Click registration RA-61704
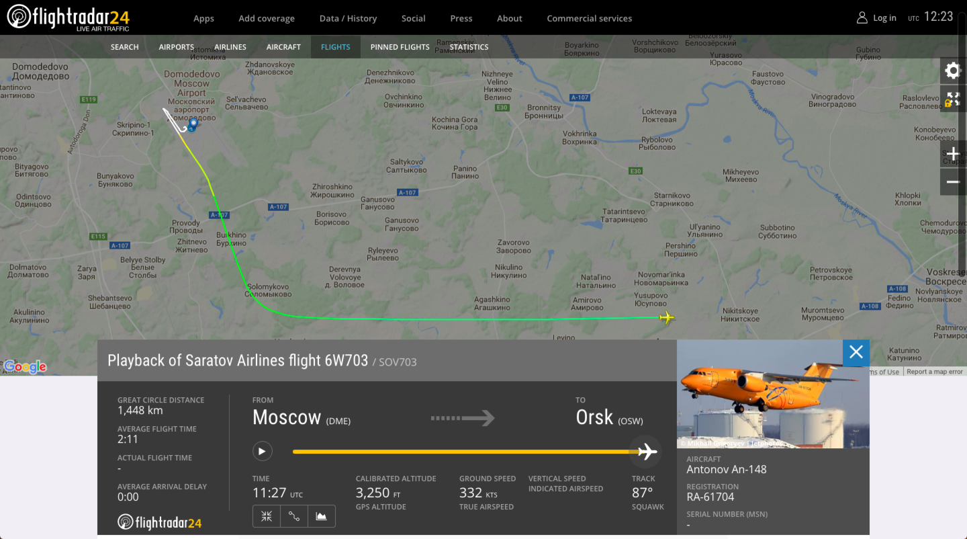The height and width of the screenshot is (539, 967). [710, 497]
